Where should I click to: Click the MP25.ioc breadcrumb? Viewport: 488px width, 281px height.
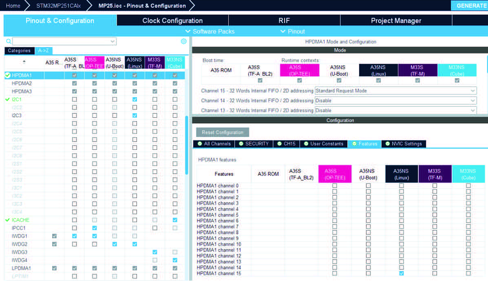[142, 6]
